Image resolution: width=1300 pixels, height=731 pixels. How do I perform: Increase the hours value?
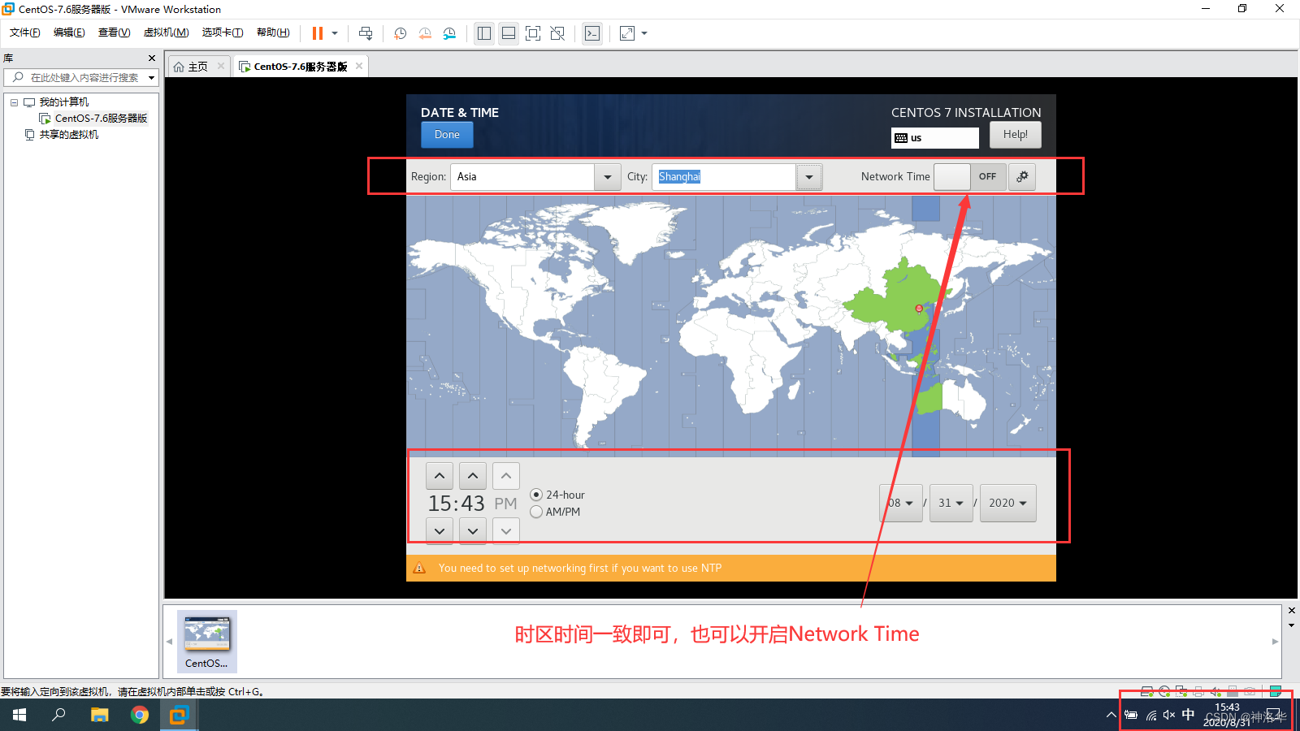[440, 476]
